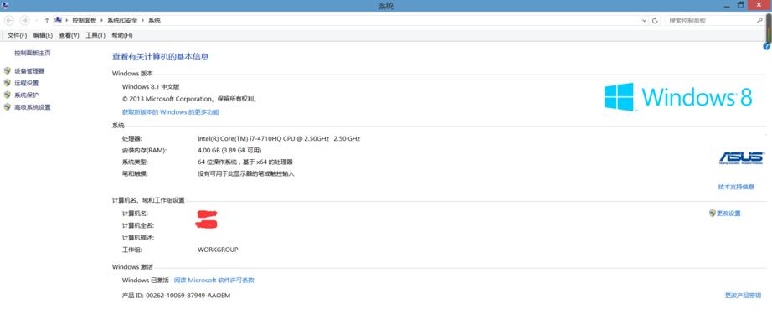Go back with the back arrow button
772x335 pixels.
(x=8, y=20)
